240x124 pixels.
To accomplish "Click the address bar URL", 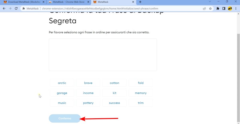I will click(100, 9).
